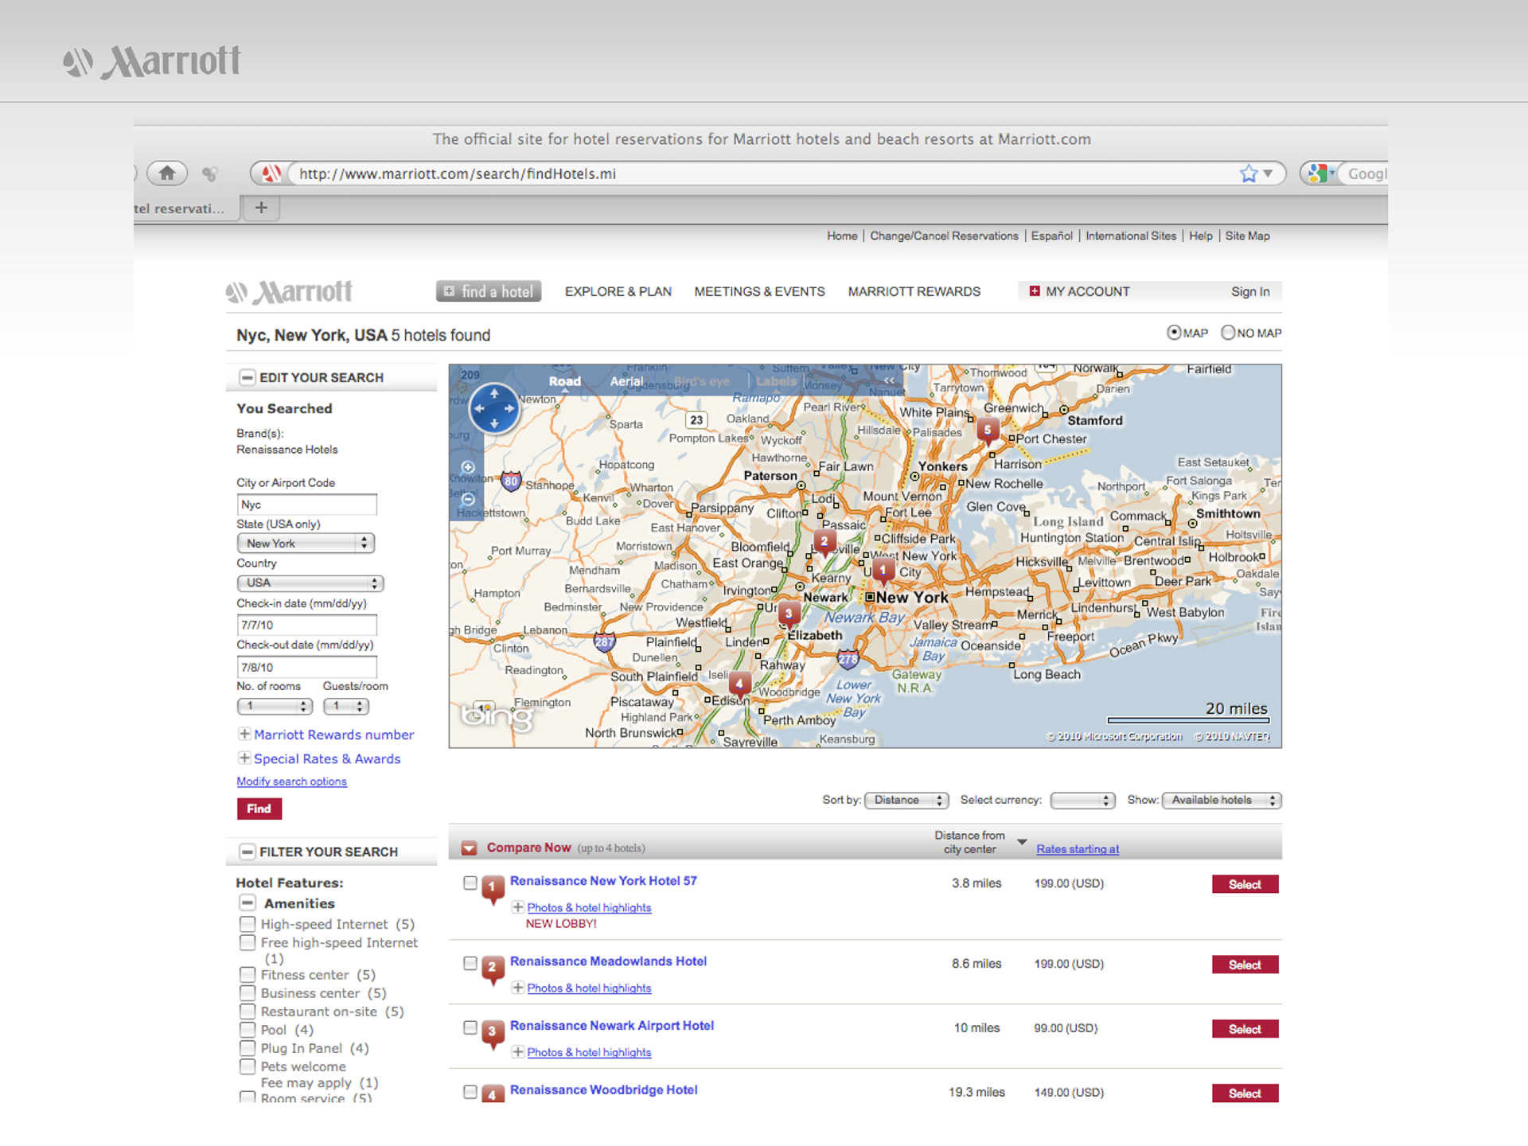The image size is (1528, 1146).
Task: Click marker 3 beside Renaissance Newark Airport Hotel
Action: [493, 1033]
